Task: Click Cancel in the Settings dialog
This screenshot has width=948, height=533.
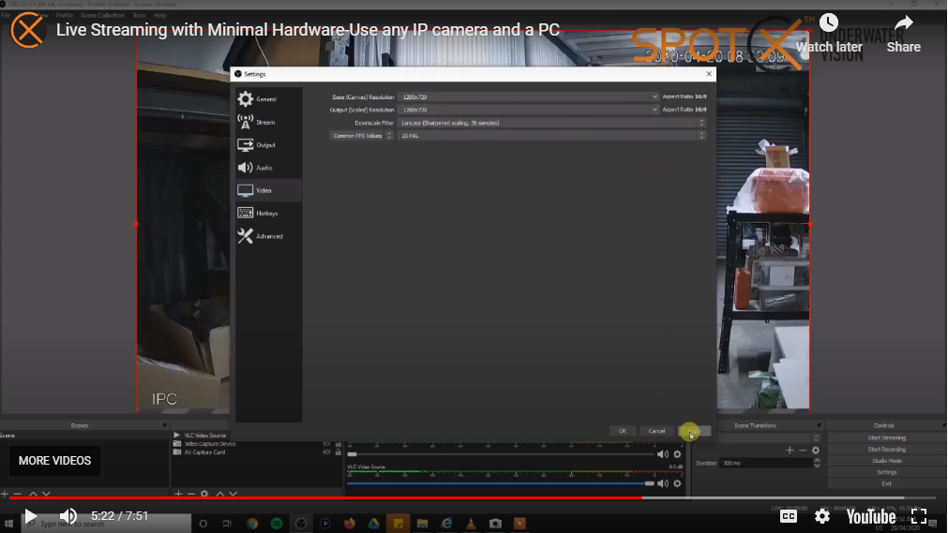Action: (656, 431)
